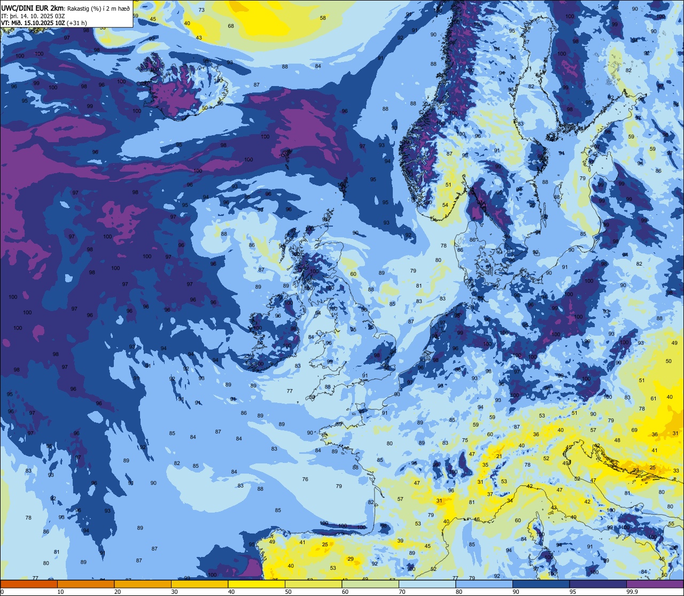684x596 pixels.
Task: Click the 'Rakastig (%) í 2 m hæð' parameter label
Action: pos(99,9)
